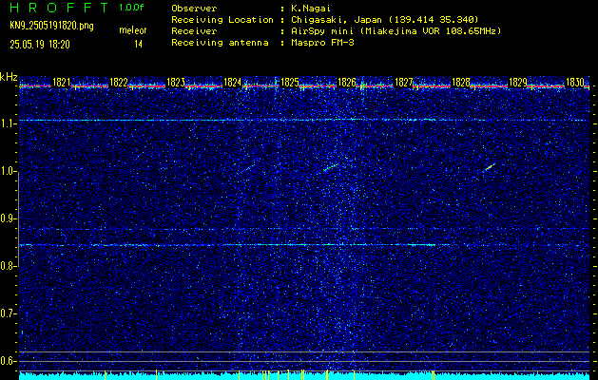Click the diagonal meteor echo below 1826
This screenshot has height=380, width=598.
tap(331, 167)
